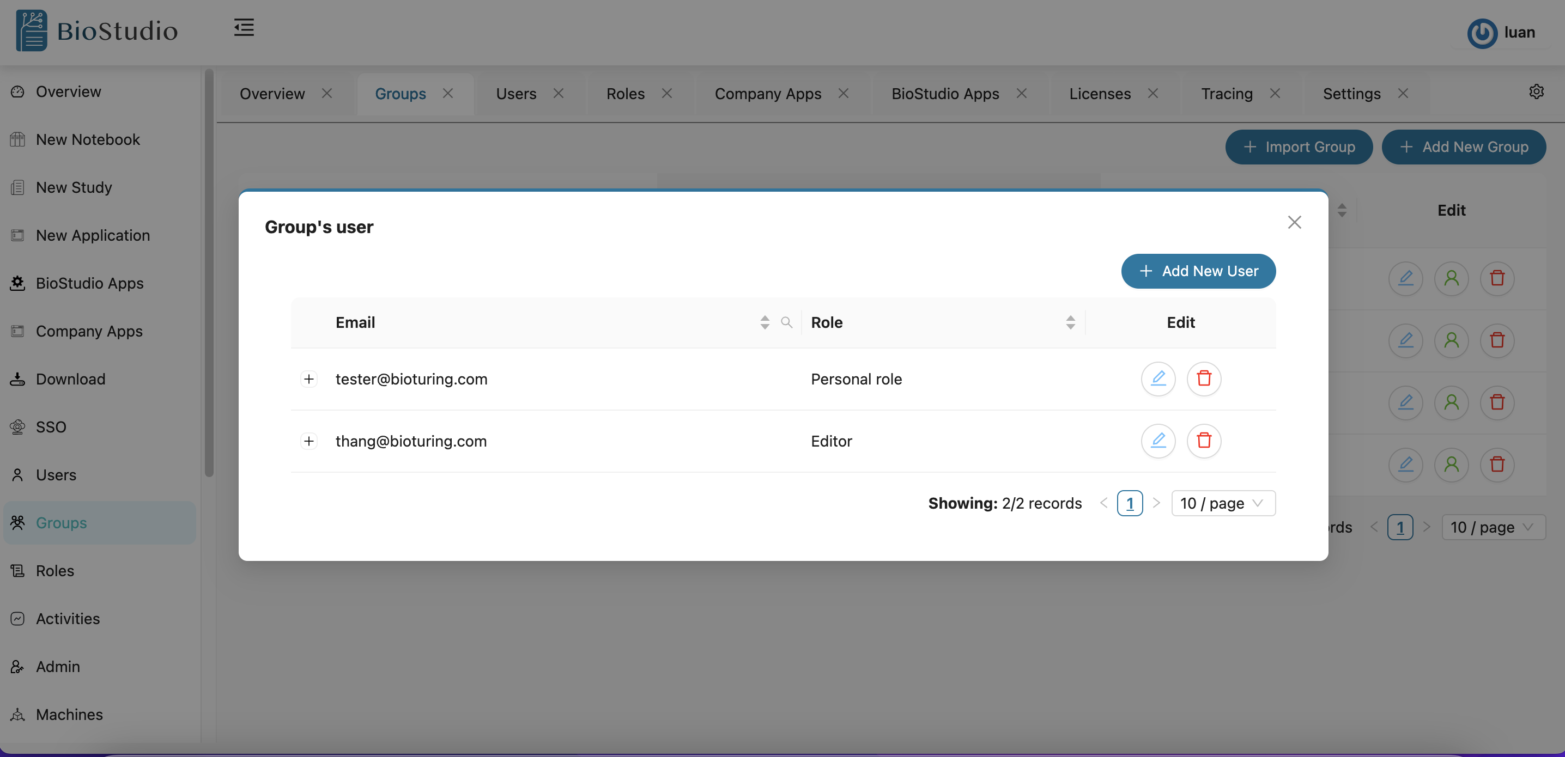Select page 1 in background groups pagination
The width and height of the screenshot is (1565, 757).
click(x=1400, y=528)
